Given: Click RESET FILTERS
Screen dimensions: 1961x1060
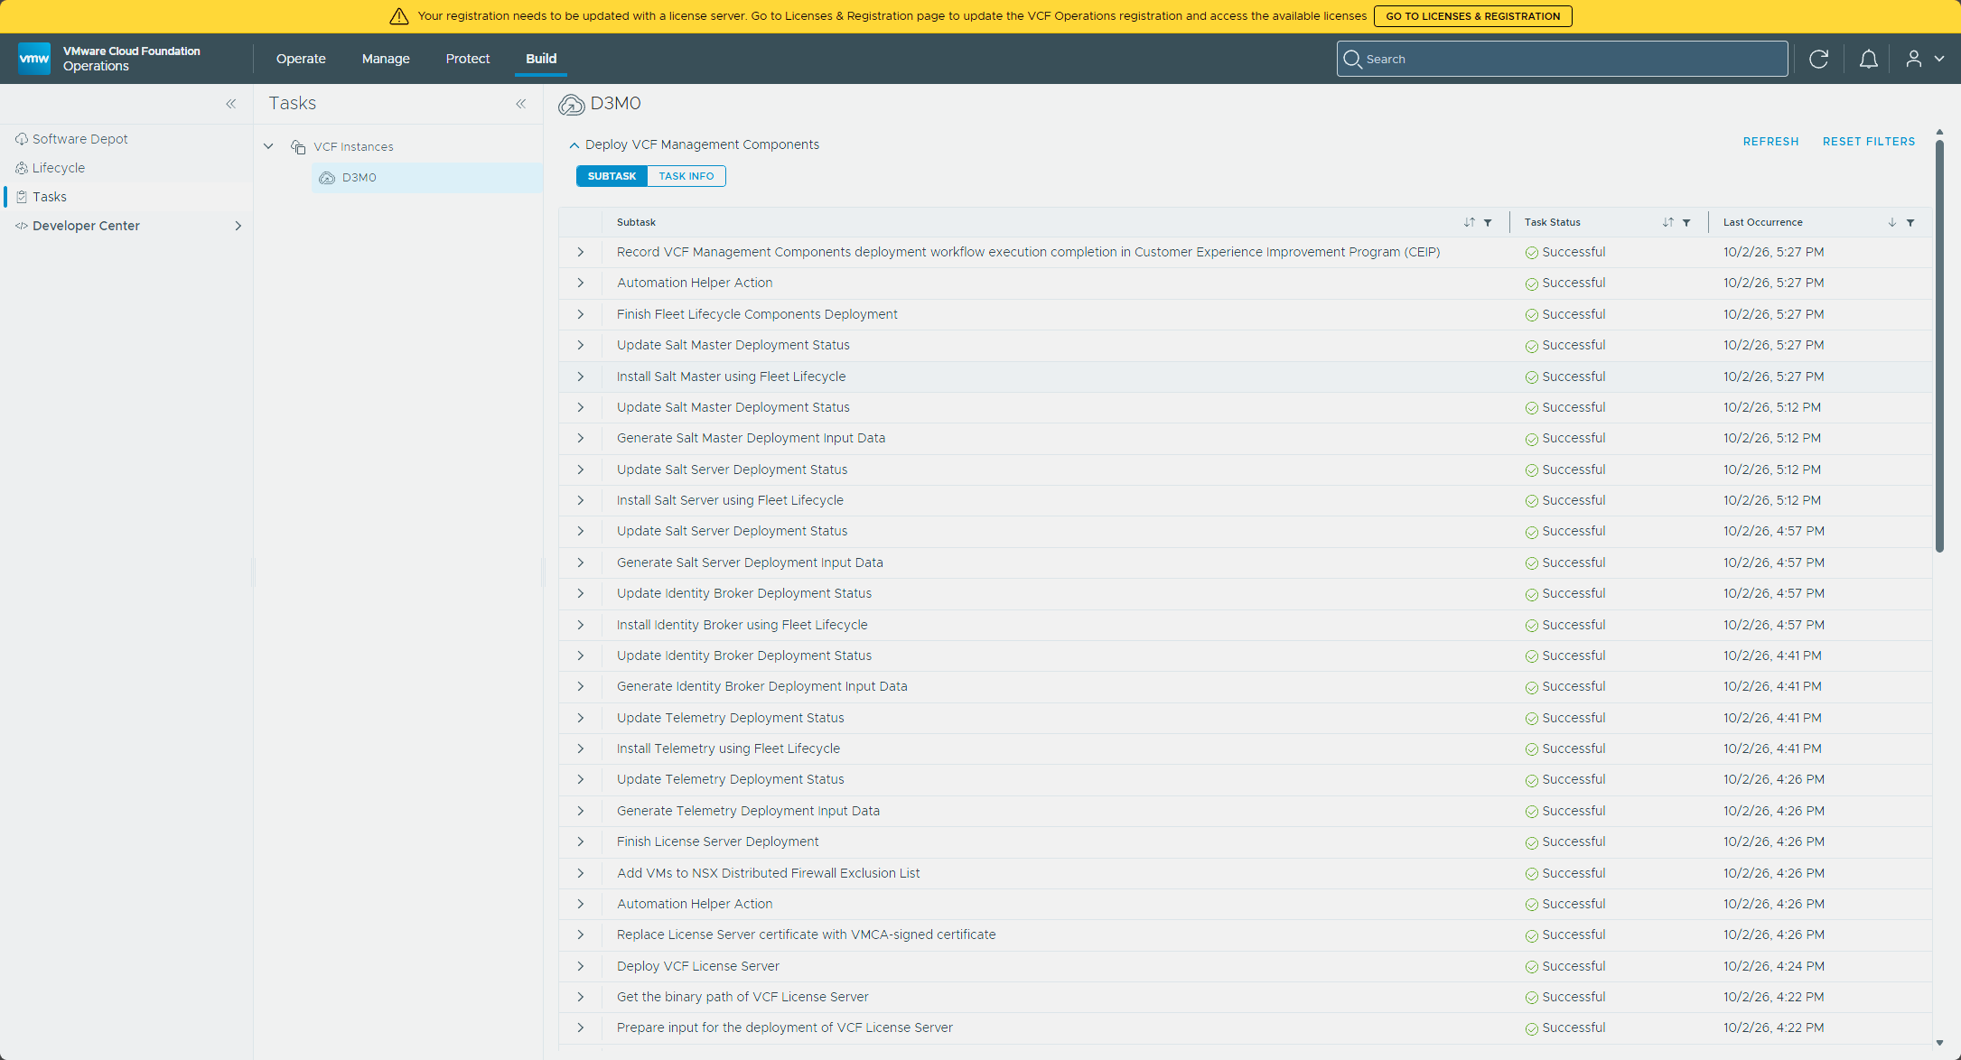Looking at the screenshot, I should pyautogui.click(x=1869, y=142).
